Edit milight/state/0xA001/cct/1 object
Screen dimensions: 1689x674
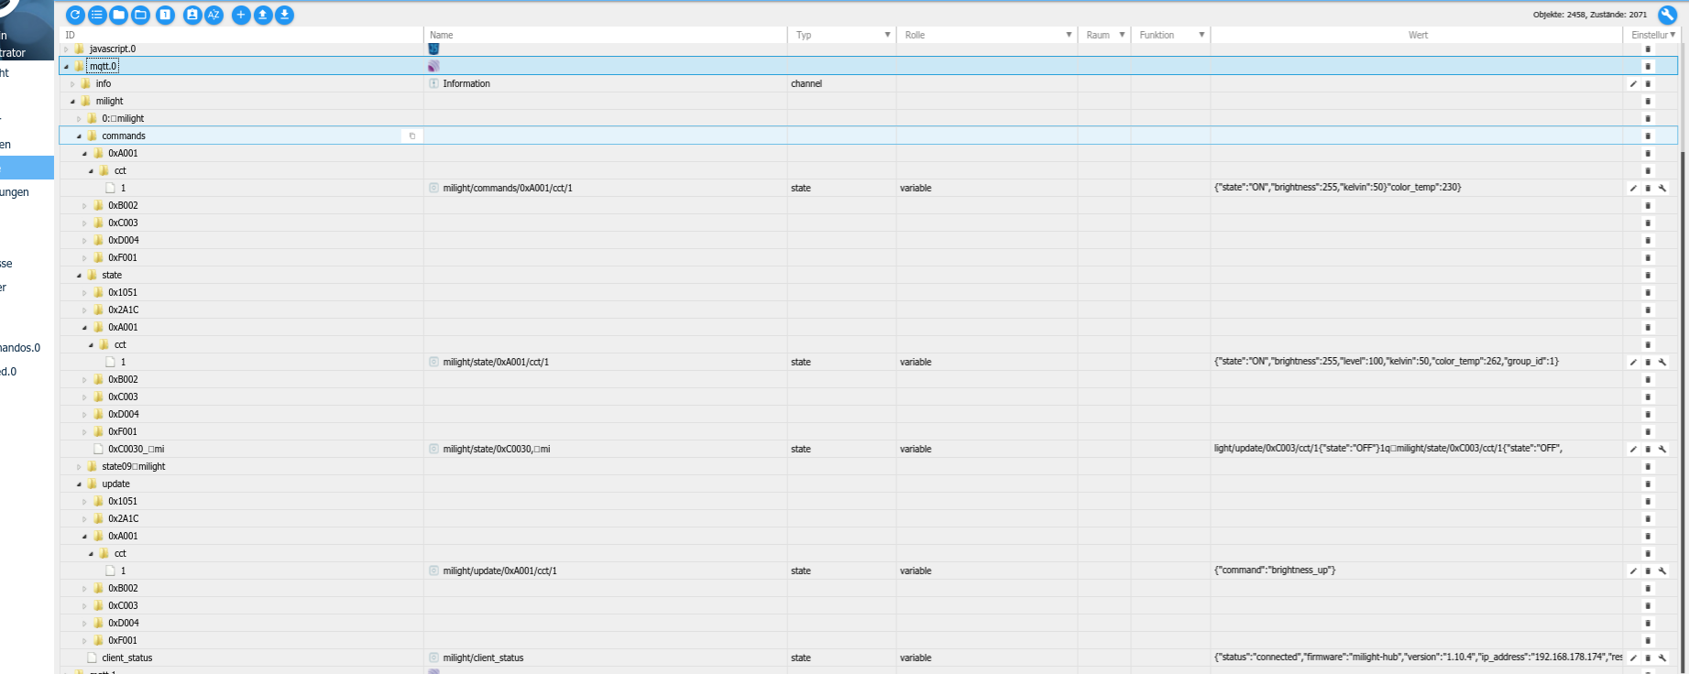pos(1633,363)
